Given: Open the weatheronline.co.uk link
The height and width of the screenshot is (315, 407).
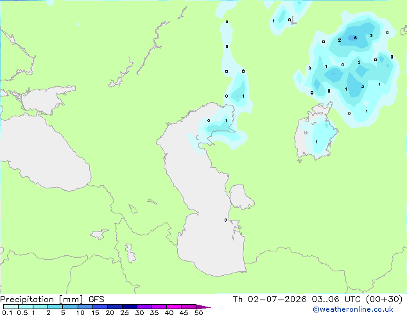Looking at the screenshot, I should tap(353, 309).
